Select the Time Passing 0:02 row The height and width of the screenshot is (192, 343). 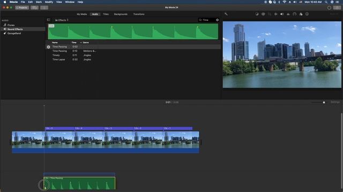tap(133, 47)
